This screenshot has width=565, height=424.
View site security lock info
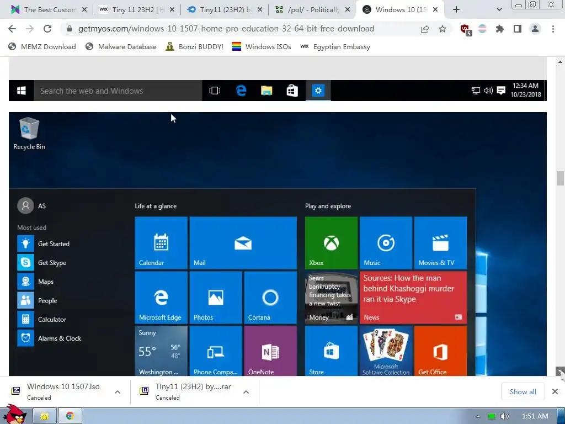[70, 29]
